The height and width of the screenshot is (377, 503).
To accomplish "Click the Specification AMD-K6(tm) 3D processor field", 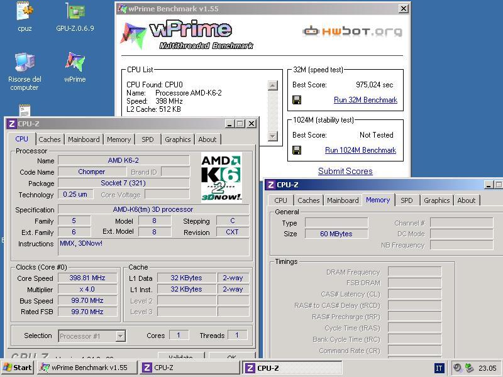I will 153,209.
